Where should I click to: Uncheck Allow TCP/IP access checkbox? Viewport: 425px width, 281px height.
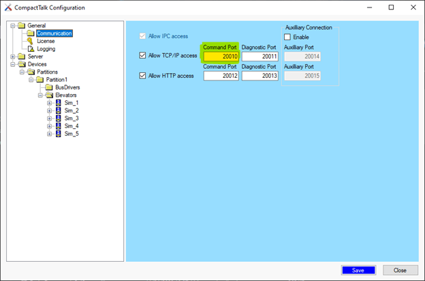tap(142, 56)
